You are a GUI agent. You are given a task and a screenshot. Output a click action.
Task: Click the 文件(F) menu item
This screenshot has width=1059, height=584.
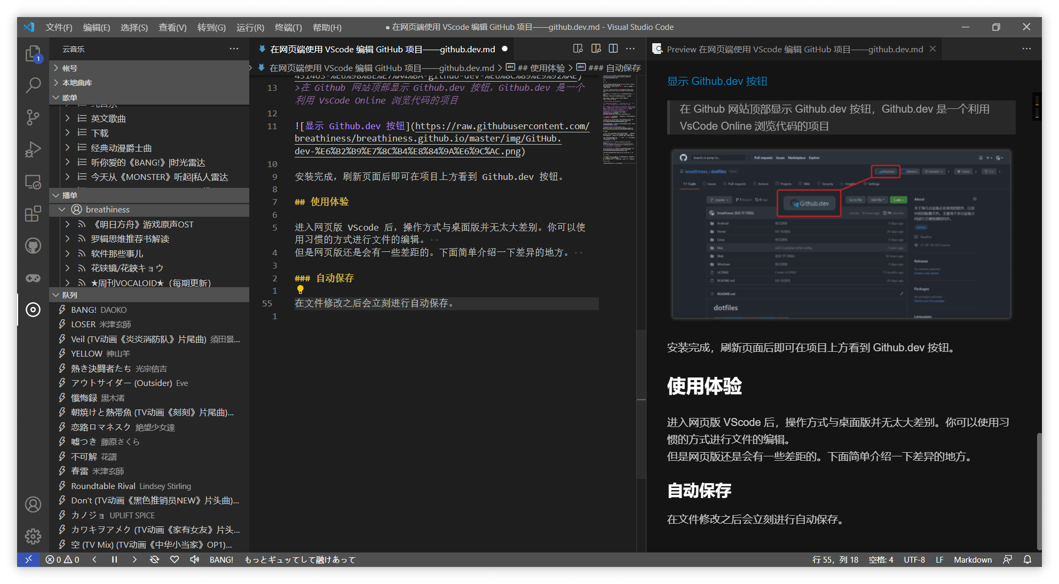60,27
